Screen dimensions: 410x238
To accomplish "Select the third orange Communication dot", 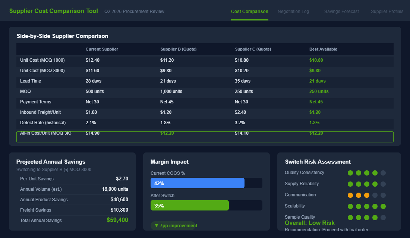I will 367,195.
